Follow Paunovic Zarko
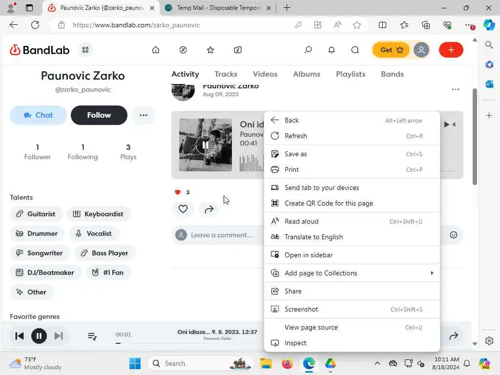 (x=99, y=115)
